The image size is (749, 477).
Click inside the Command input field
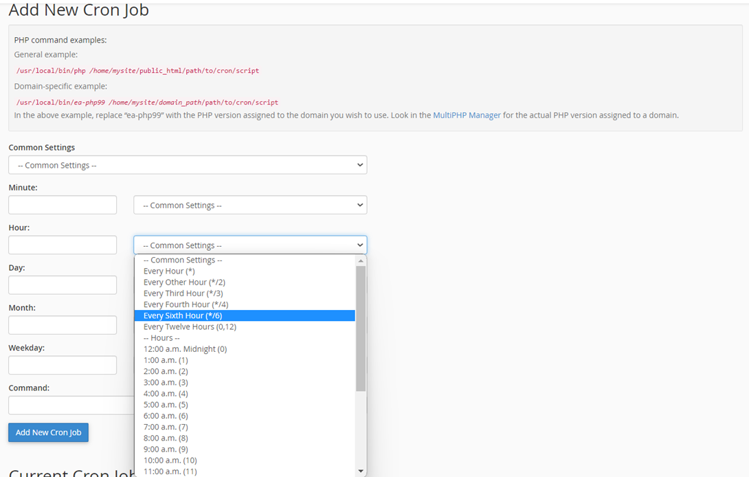pyautogui.click(x=62, y=405)
